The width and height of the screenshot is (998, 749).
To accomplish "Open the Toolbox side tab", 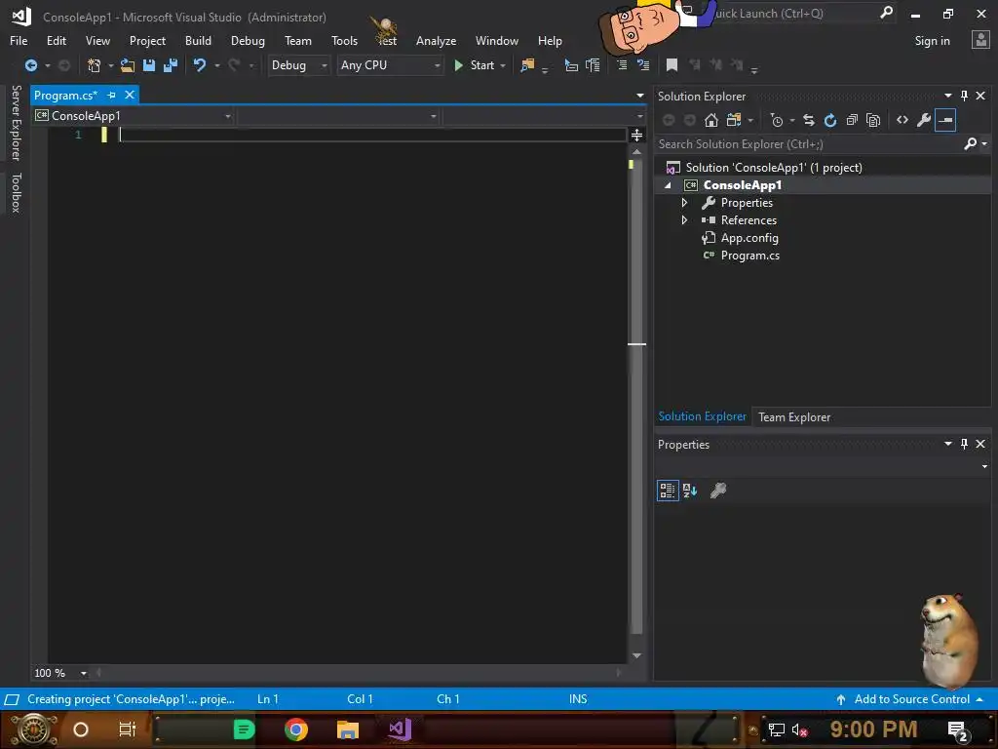I will (16, 192).
